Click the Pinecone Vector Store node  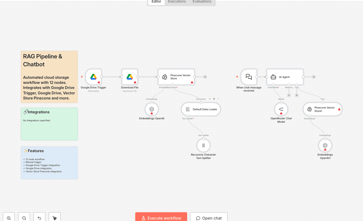[x=176, y=77]
